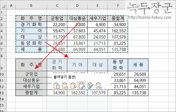Click the Select All corner triangle
The width and height of the screenshot is (176, 112).
[x=3, y=6]
